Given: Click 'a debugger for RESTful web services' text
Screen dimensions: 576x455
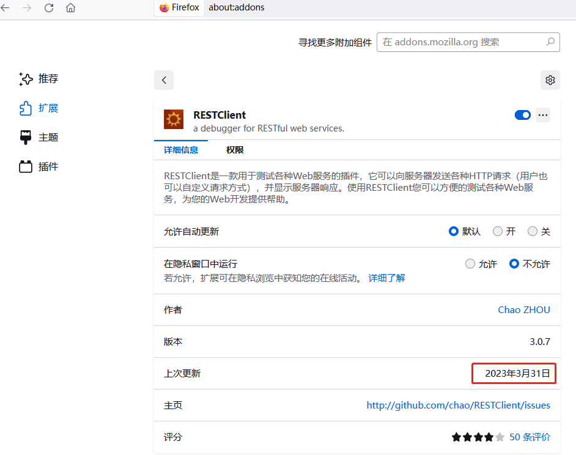Looking at the screenshot, I should click(x=268, y=128).
